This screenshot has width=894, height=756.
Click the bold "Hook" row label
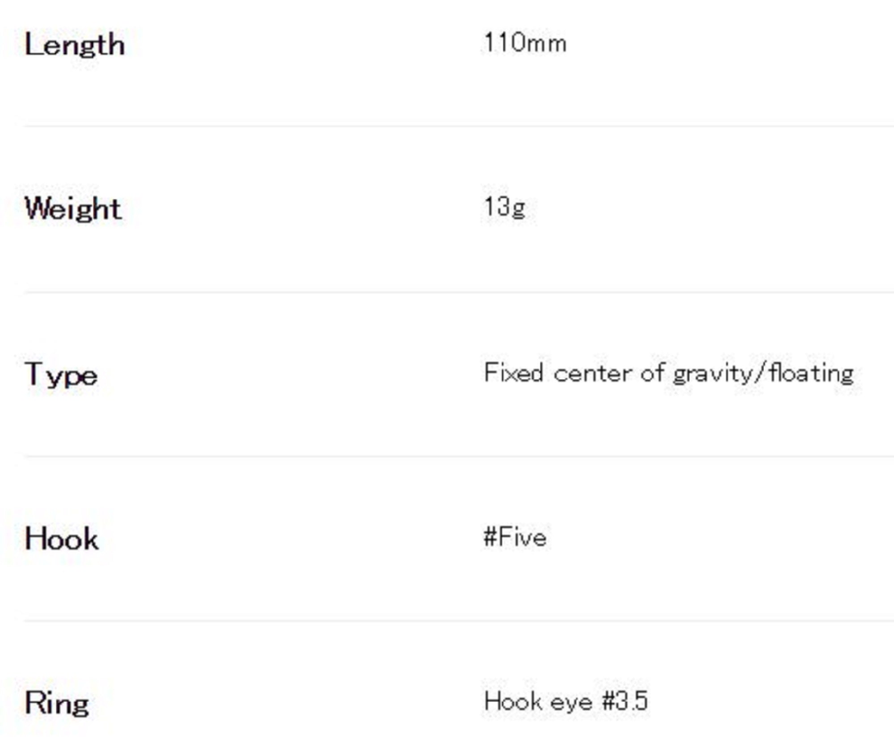tap(62, 538)
